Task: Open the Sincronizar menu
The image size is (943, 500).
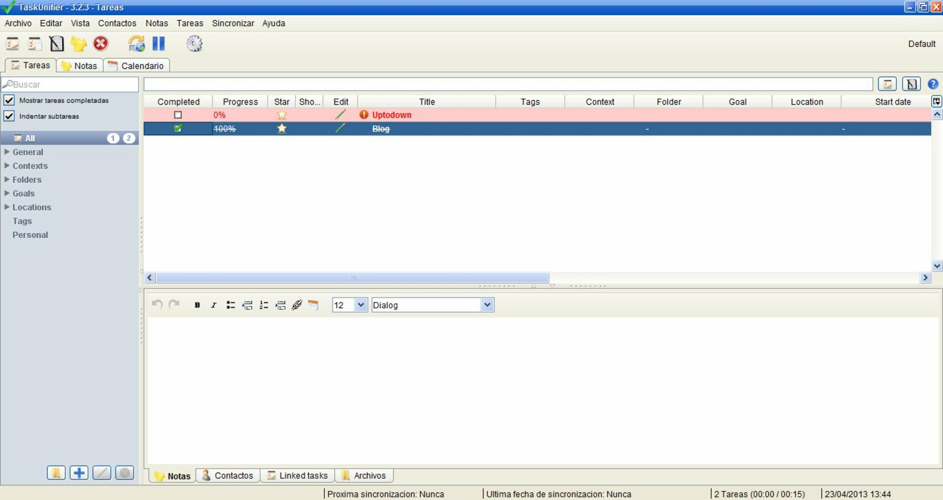Action: 233,23
